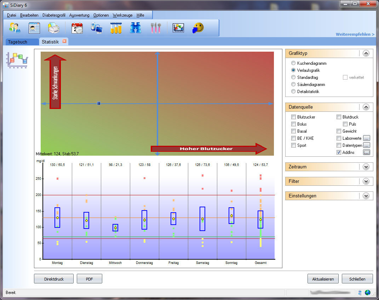379x300 pixels.
Task: Switch to the Tagebuch tab
Action: pyautogui.click(x=18, y=42)
